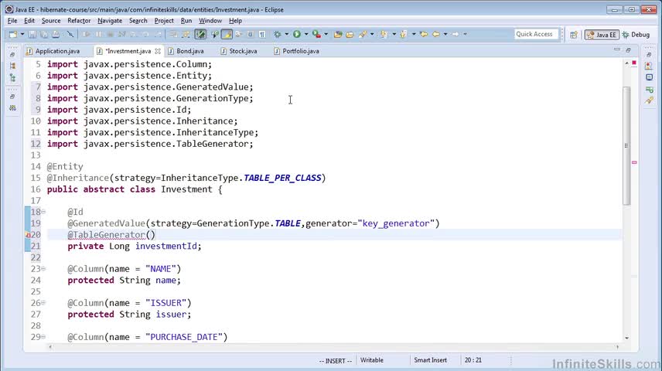662x371 pixels.
Task: Click the greyed Suspend debug icon
Action: click(98, 34)
